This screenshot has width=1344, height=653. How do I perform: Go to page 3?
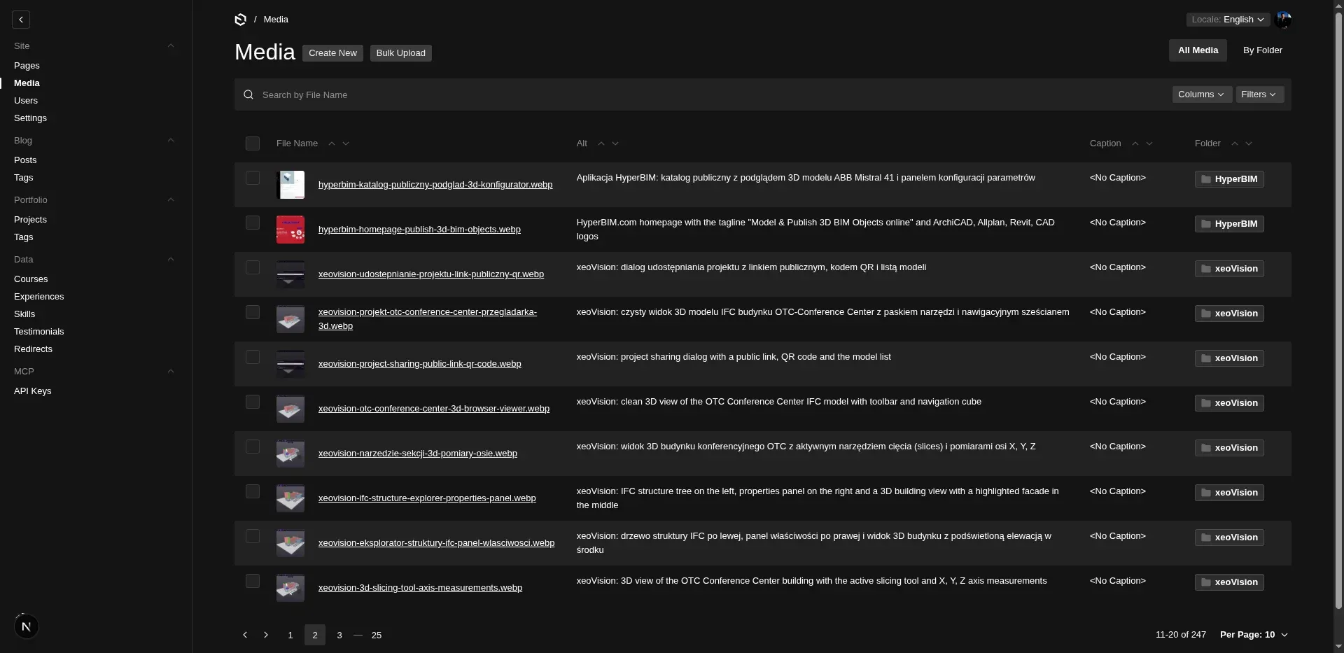coord(339,635)
